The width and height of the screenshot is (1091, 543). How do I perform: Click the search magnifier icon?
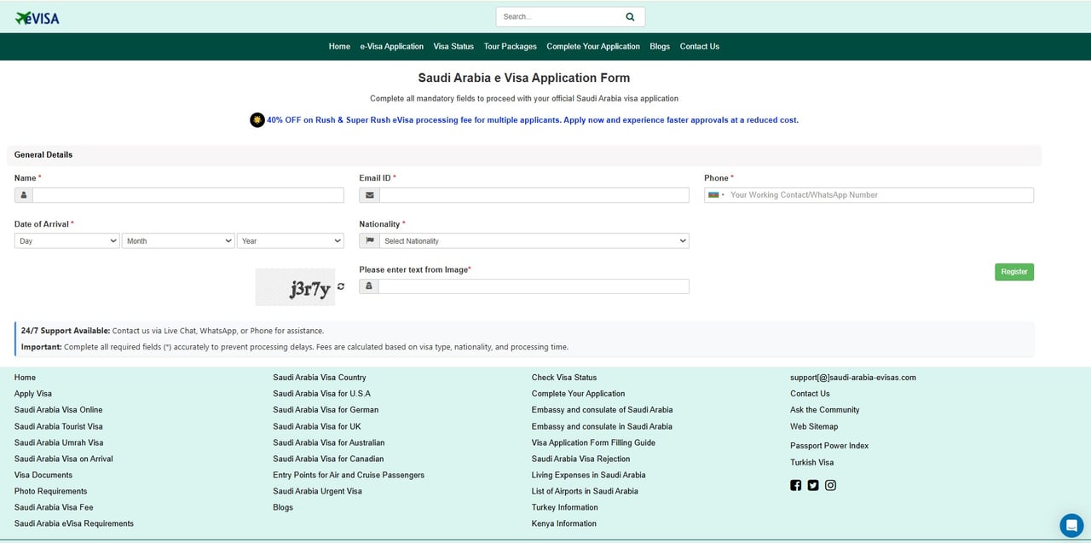630,16
